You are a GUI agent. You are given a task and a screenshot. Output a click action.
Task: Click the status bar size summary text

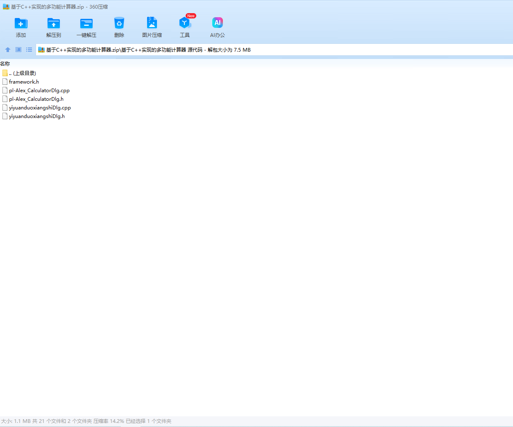86,421
